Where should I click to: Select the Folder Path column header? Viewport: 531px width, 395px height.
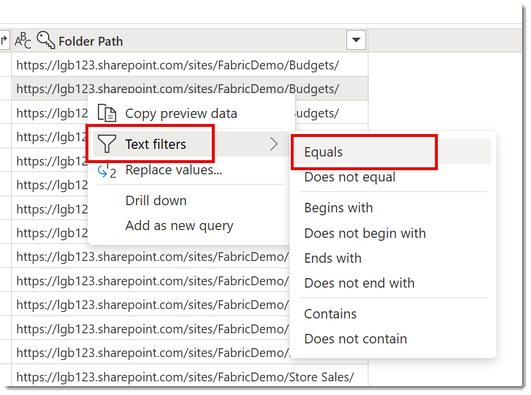[190, 40]
